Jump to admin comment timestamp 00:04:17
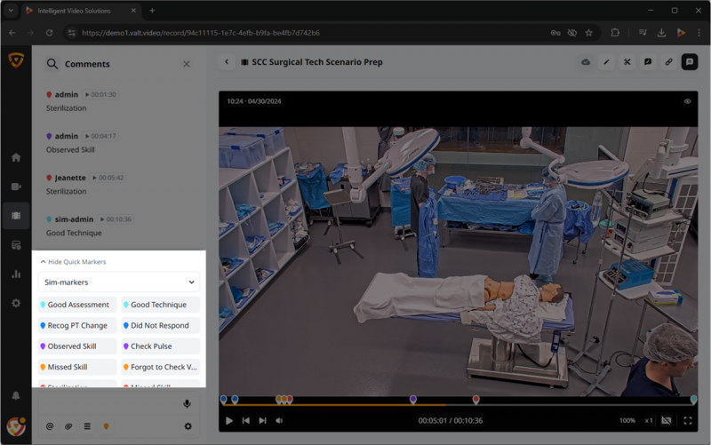The width and height of the screenshot is (711, 445). [x=100, y=136]
